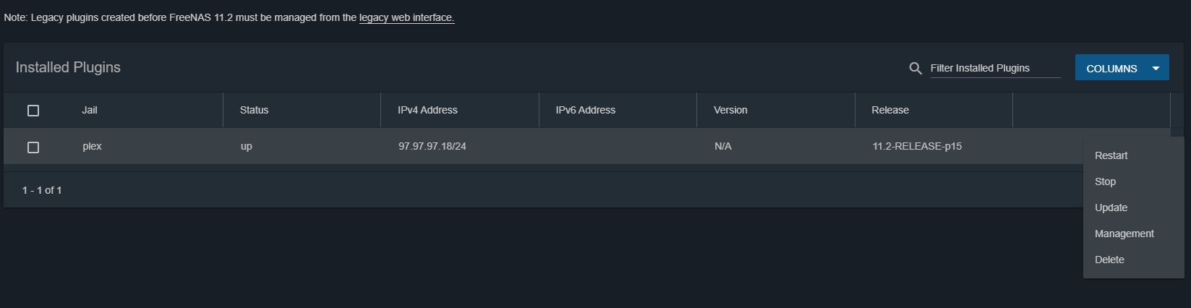Sort by the Version column header
Image resolution: width=1191 pixels, height=308 pixels.
click(x=730, y=110)
